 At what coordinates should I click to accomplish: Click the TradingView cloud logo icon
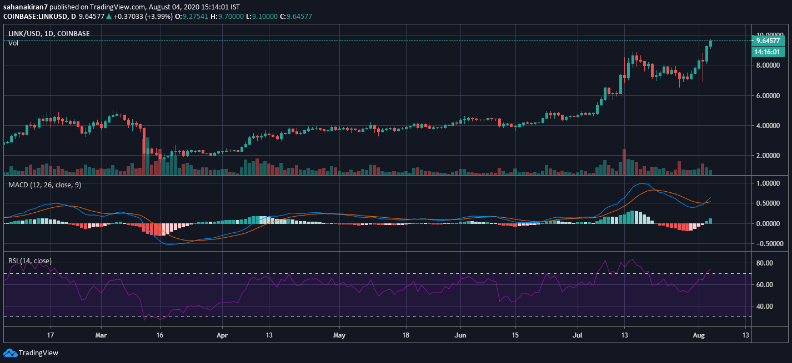[10, 353]
